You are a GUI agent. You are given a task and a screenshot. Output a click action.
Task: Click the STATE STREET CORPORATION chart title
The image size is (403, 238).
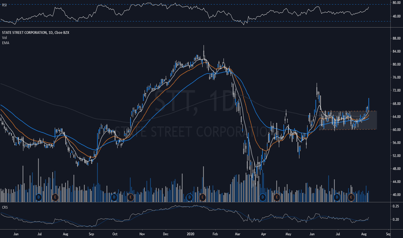tap(35, 32)
